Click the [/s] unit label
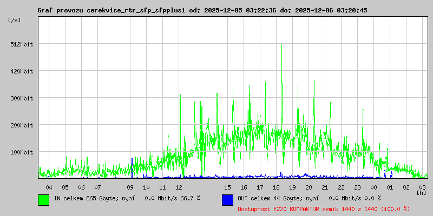The height and width of the screenshot is (216, 433). coord(16,19)
